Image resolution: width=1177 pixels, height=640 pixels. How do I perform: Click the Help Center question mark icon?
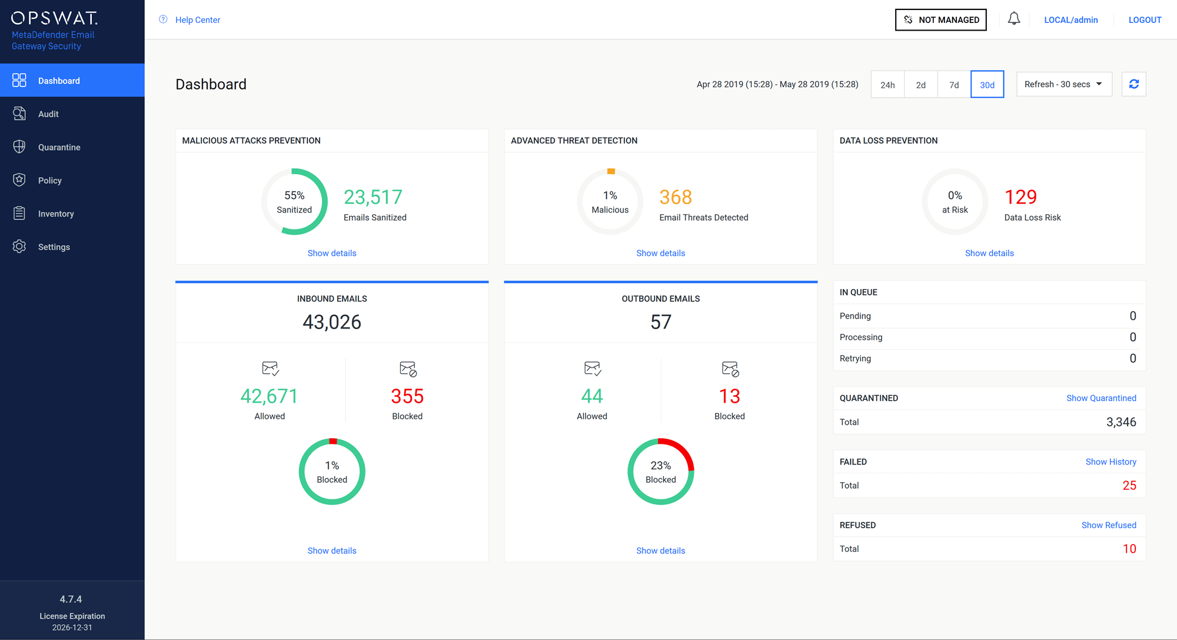tap(164, 19)
